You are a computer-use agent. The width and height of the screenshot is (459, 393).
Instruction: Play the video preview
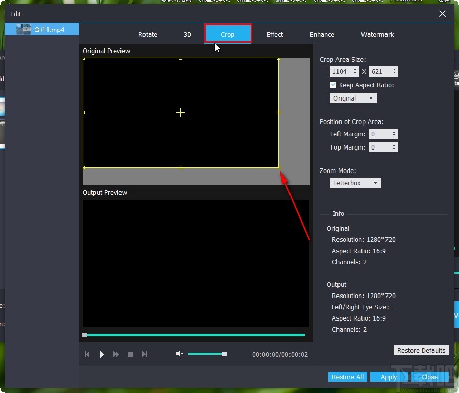tap(101, 354)
